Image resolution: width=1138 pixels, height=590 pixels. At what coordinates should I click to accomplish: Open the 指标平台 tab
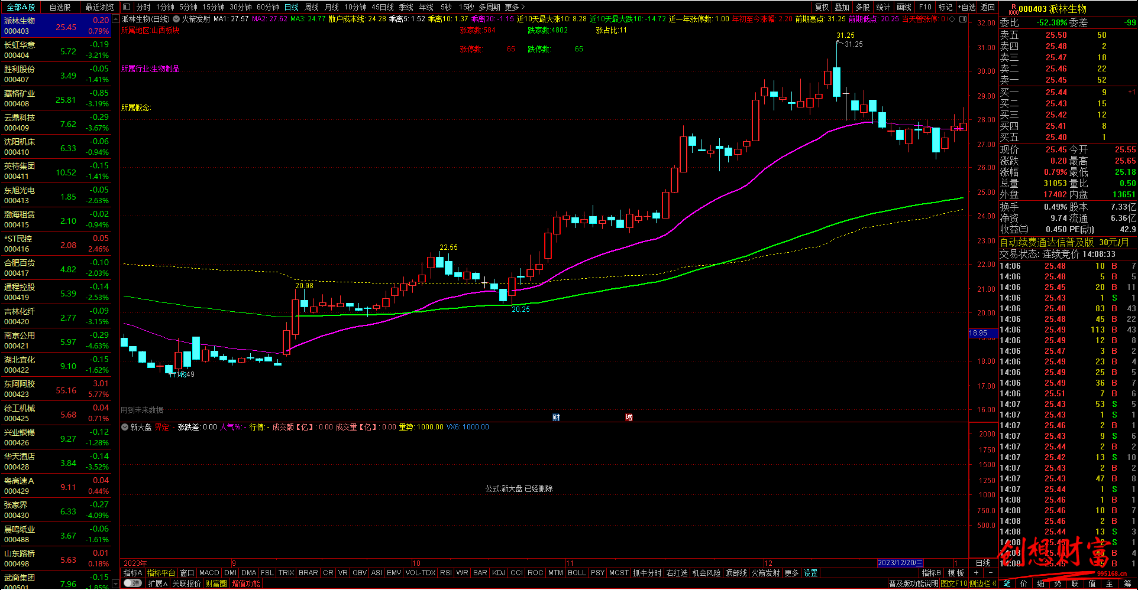pos(161,573)
